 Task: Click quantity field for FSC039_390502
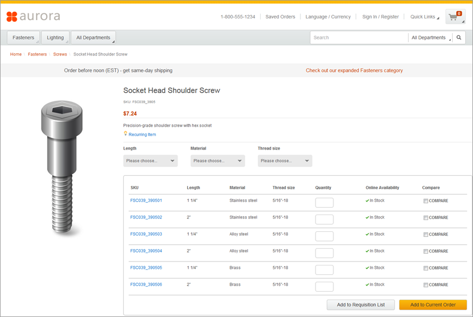click(324, 220)
